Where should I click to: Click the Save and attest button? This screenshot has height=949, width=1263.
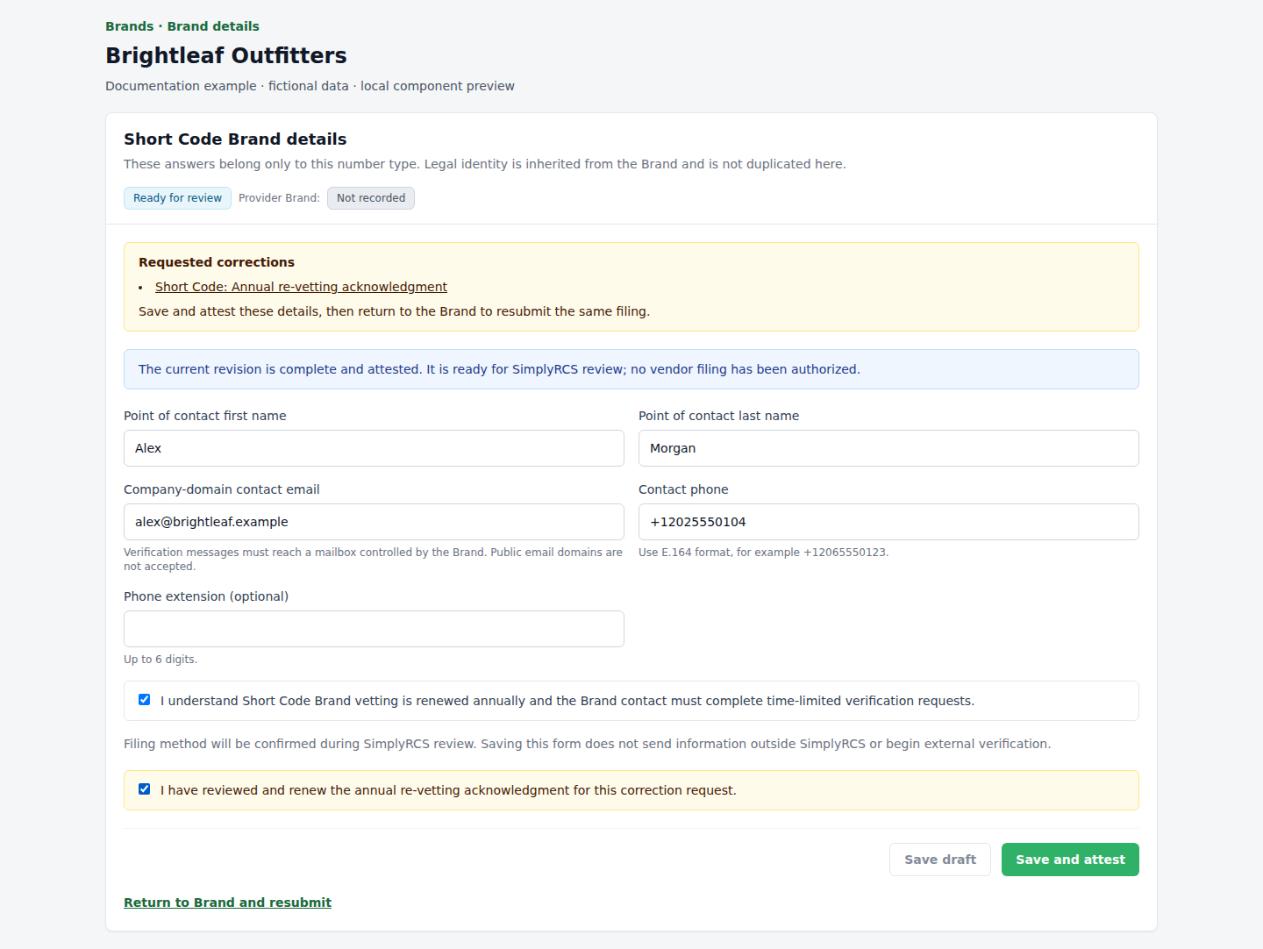point(1070,860)
